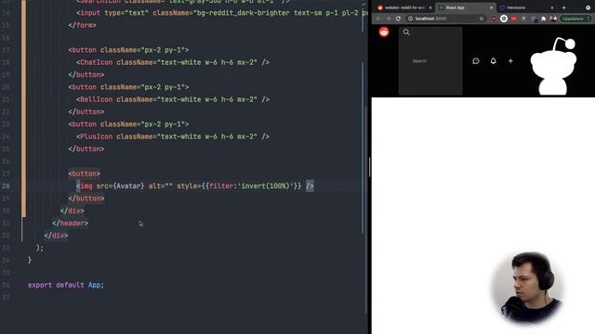Click line number 28 in the gutter
The image size is (595, 334).
click(x=6, y=186)
